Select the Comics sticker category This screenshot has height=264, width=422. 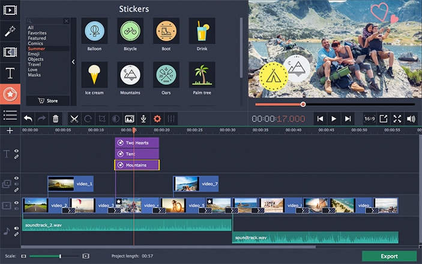[x=35, y=44]
